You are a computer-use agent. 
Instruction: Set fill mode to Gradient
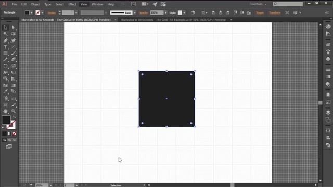pos(9,133)
